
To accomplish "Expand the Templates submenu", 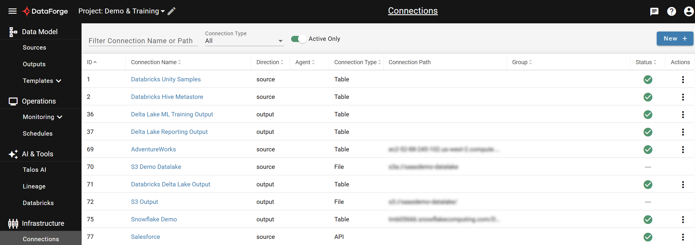I will tap(42, 81).
